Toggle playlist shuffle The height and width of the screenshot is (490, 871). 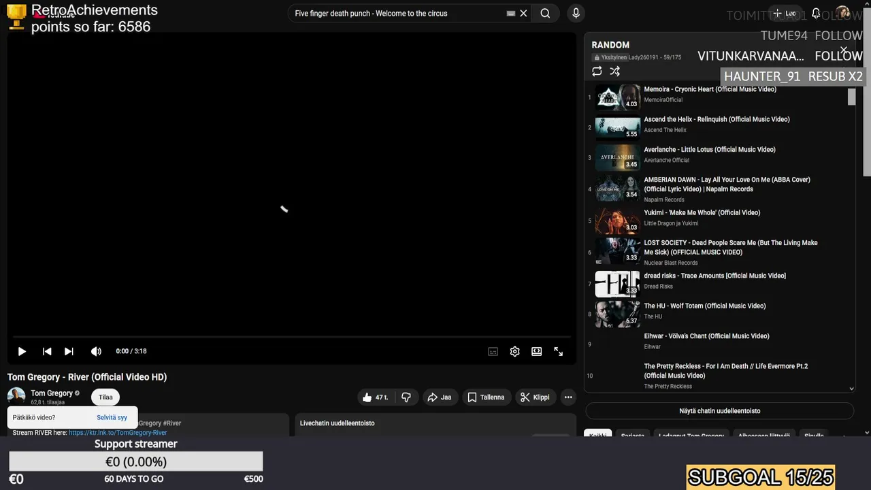pos(614,71)
